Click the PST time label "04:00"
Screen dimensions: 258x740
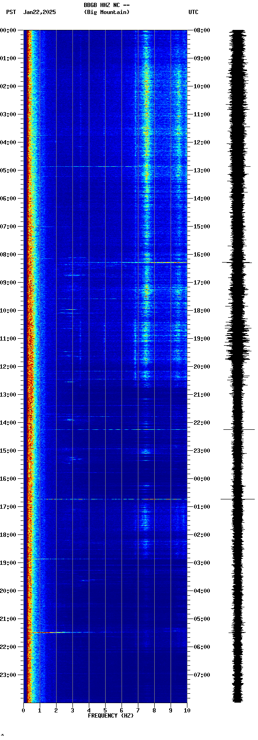tap(8, 142)
